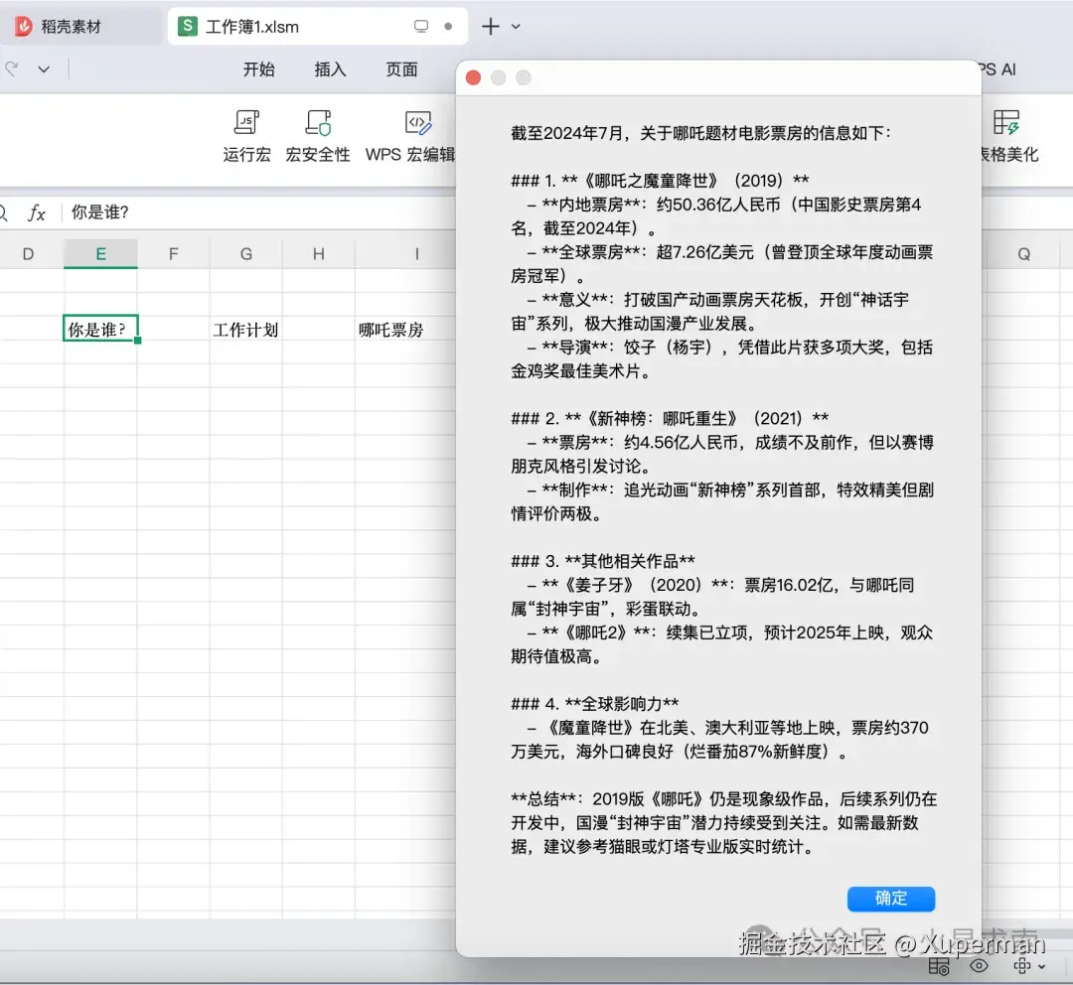The image size is (1073, 985).
Task: Select column E header
Action: pos(100,254)
